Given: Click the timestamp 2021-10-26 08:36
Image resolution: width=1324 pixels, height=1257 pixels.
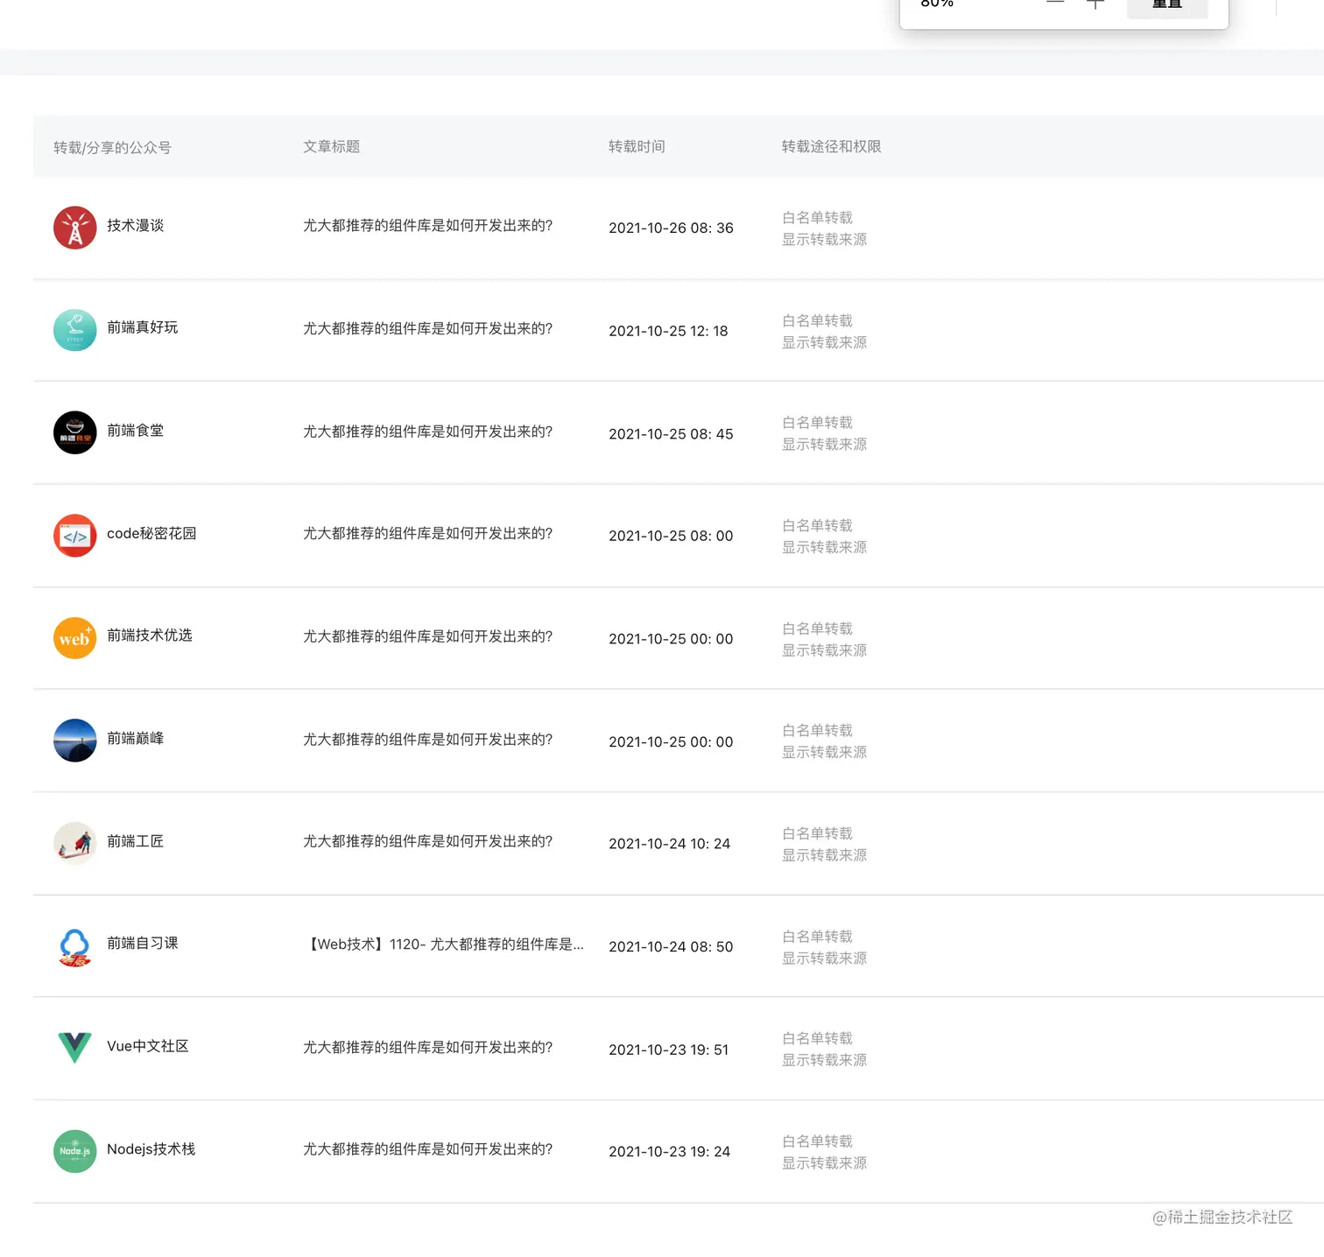Looking at the screenshot, I should pyautogui.click(x=671, y=228).
